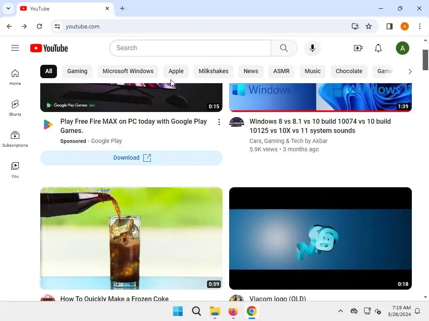Select the All filter chip
The width and height of the screenshot is (429, 321).
[49, 71]
